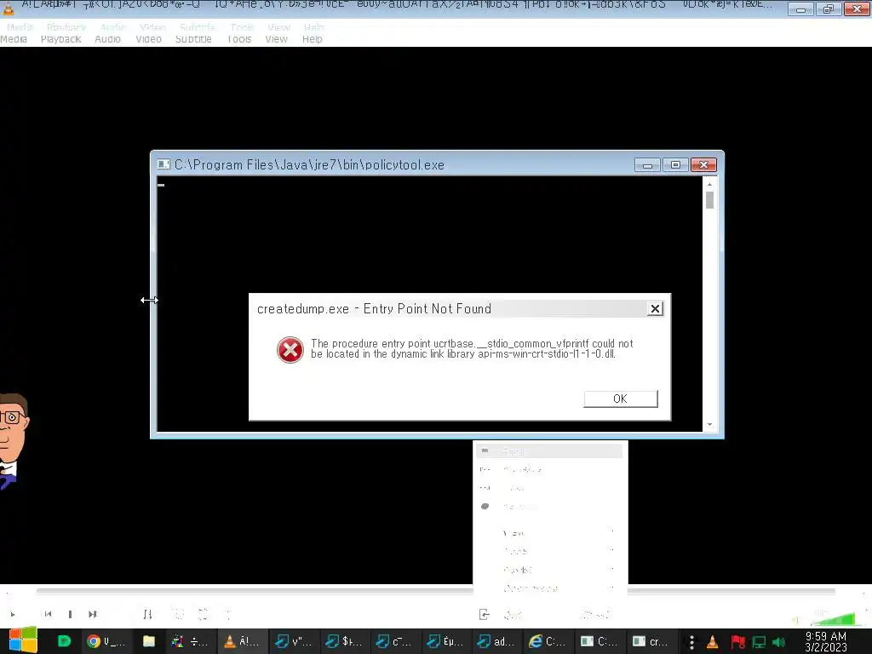Click the VLC next track button
Image resolution: width=872 pixels, height=654 pixels.
[x=92, y=614]
